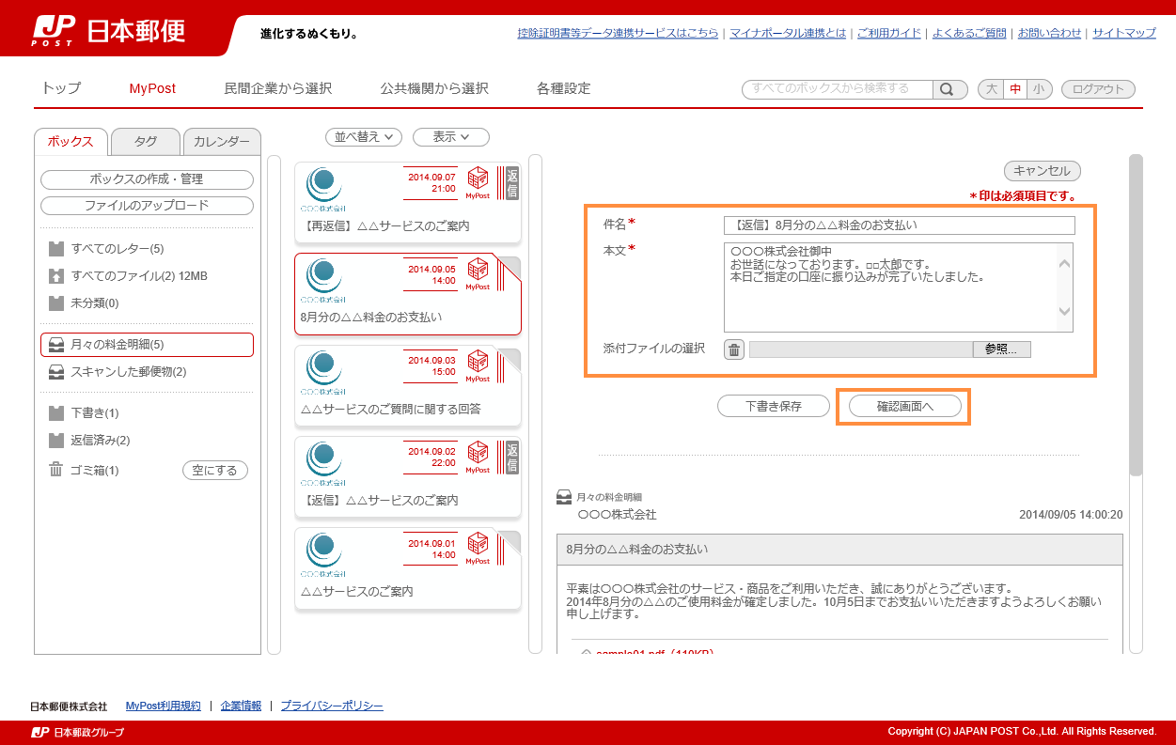Switch to the タグ tab
The image size is (1176, 745).
coord(146,142)
